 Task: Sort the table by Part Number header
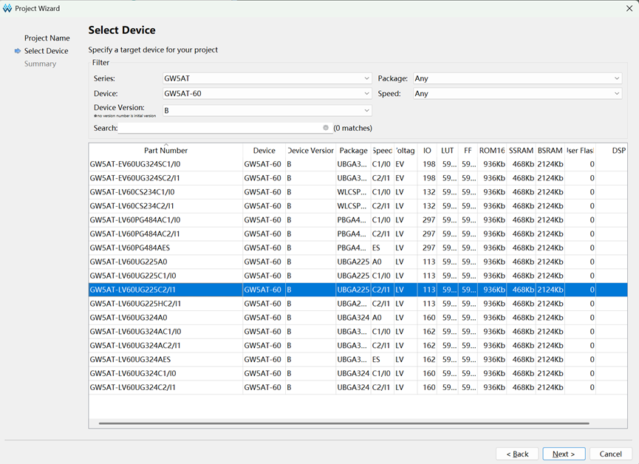coord(165,151)
